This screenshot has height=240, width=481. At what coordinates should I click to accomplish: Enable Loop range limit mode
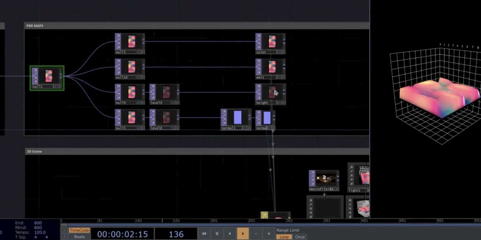284,237
